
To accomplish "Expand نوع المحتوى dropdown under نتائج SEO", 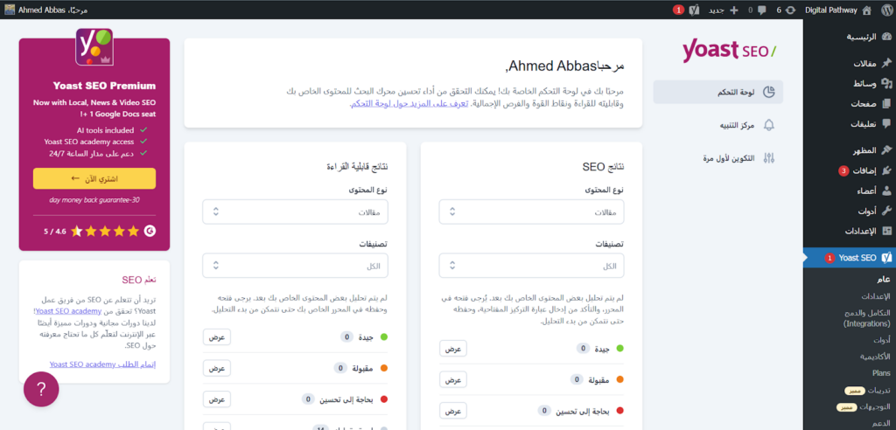I will [x=531, y=212].
